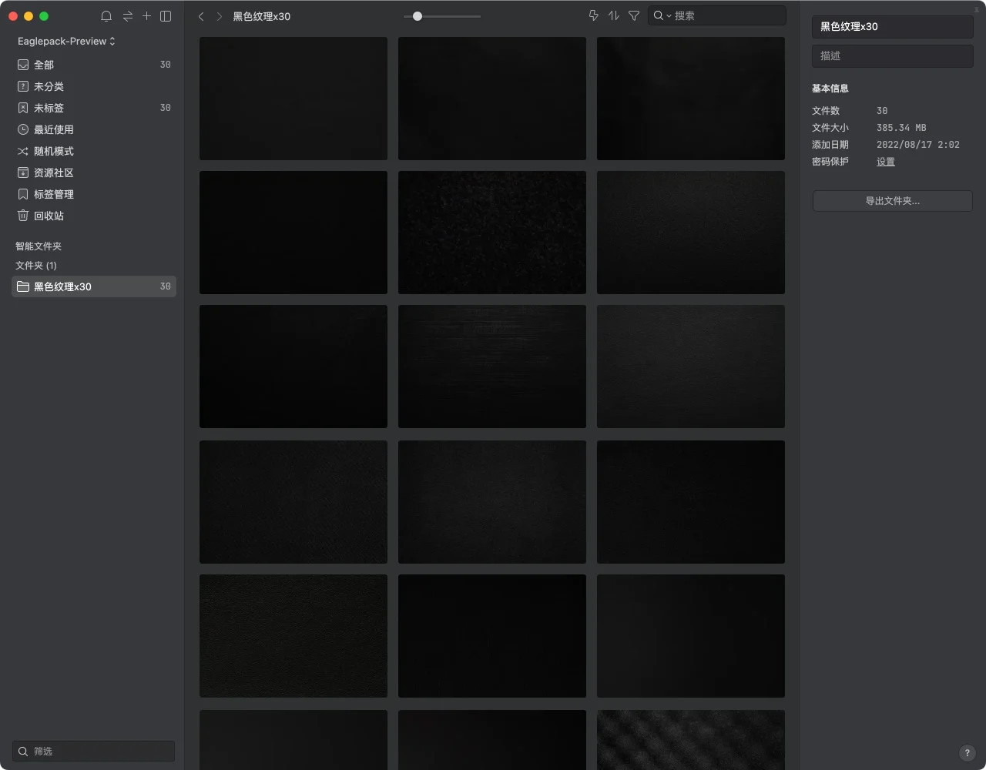
Task: Expand the Eaglepack-Preview library dropdown
Action: 66,41
